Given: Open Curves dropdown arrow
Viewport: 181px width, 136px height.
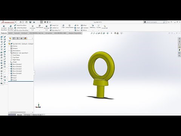Looking at the screenshot, I should tap(98, 30).
